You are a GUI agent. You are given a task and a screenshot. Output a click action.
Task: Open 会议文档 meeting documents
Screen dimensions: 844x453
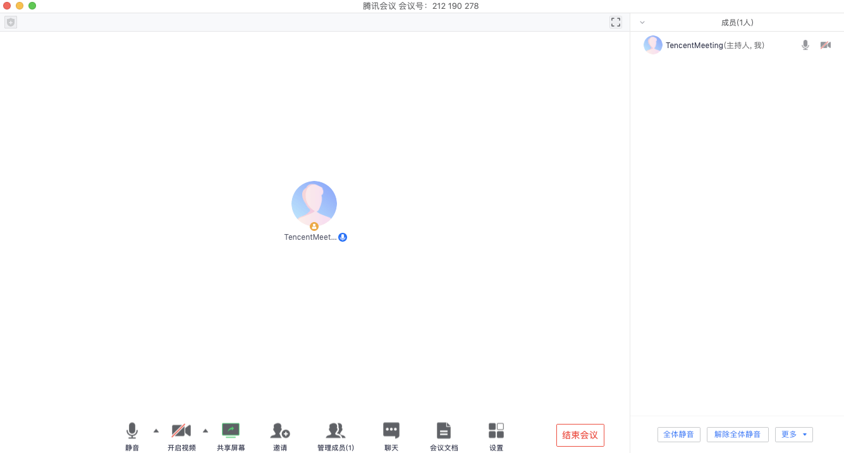[444, 437]
